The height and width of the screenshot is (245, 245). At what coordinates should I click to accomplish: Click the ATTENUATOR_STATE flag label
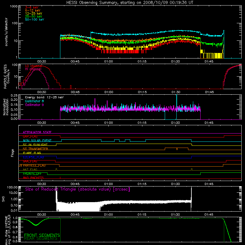pyautogui.click(x=37, y=132)
